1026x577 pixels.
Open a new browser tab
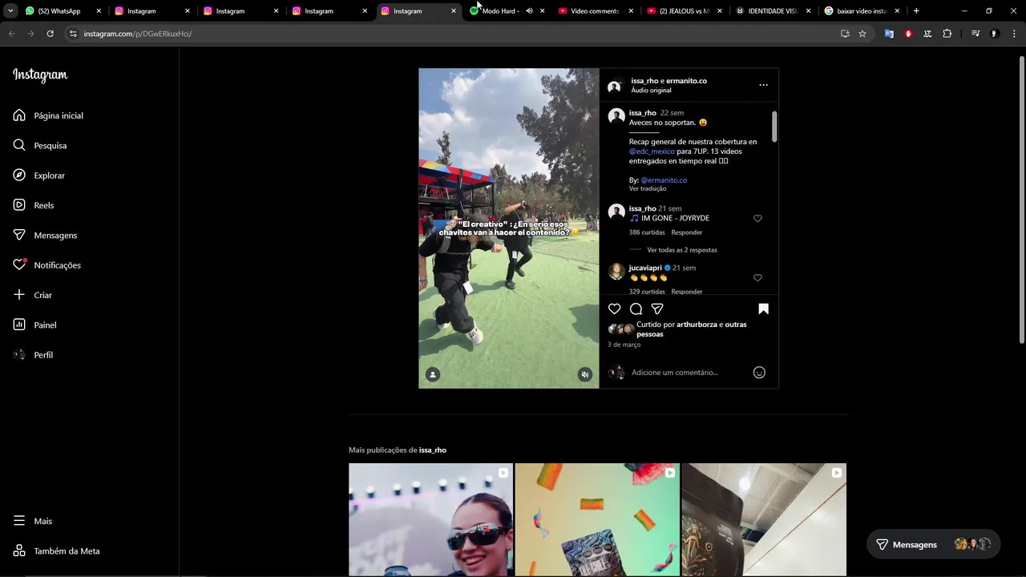916,11
